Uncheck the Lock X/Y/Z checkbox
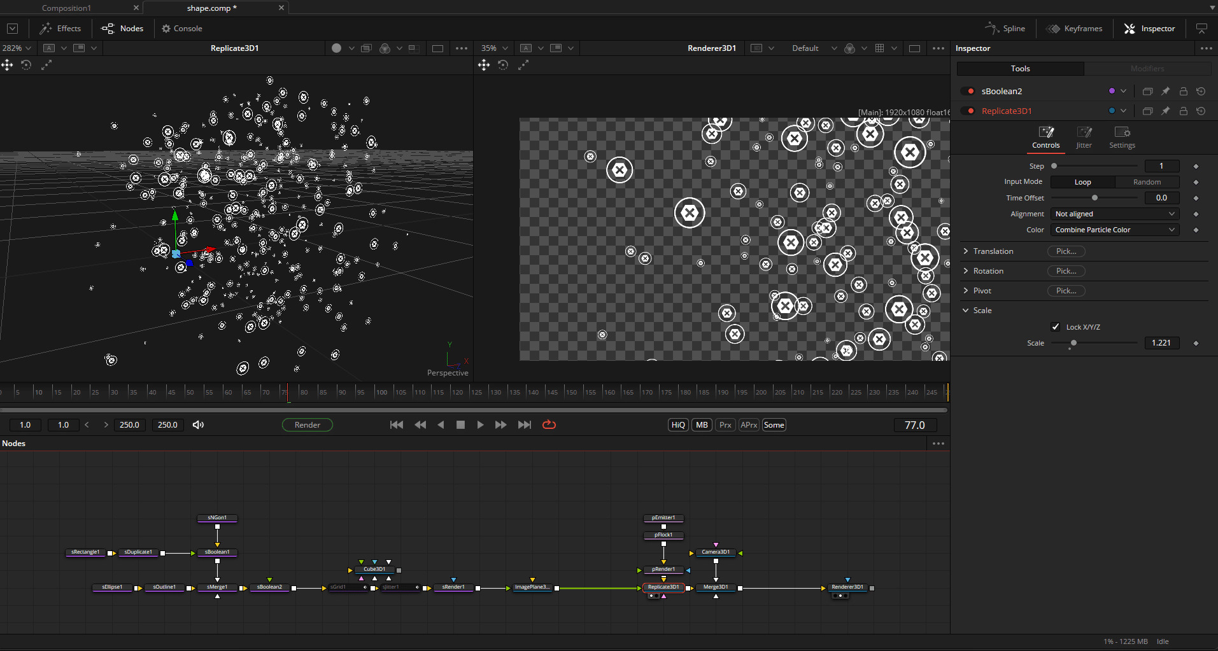1218x651 pixels. point(1055,326)
